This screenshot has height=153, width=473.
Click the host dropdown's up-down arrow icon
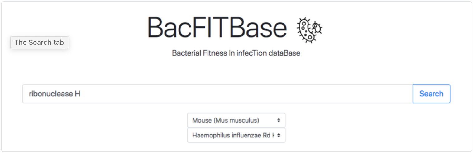click(279, 120)
